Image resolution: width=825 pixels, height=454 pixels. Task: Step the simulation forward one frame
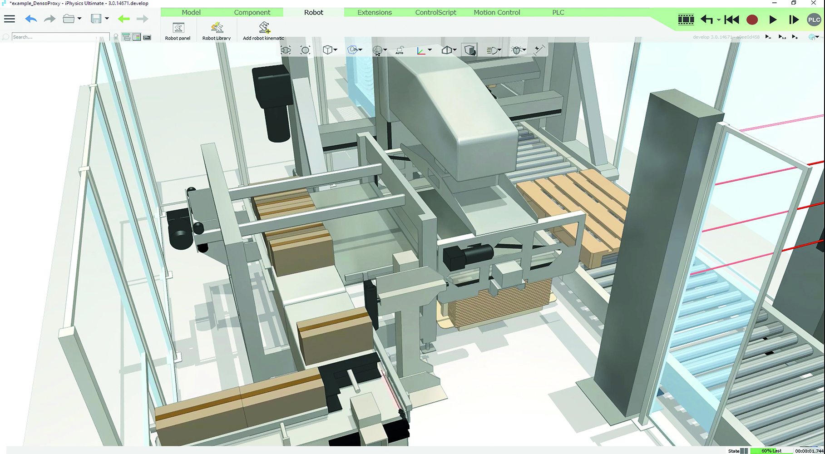[794, 20]
